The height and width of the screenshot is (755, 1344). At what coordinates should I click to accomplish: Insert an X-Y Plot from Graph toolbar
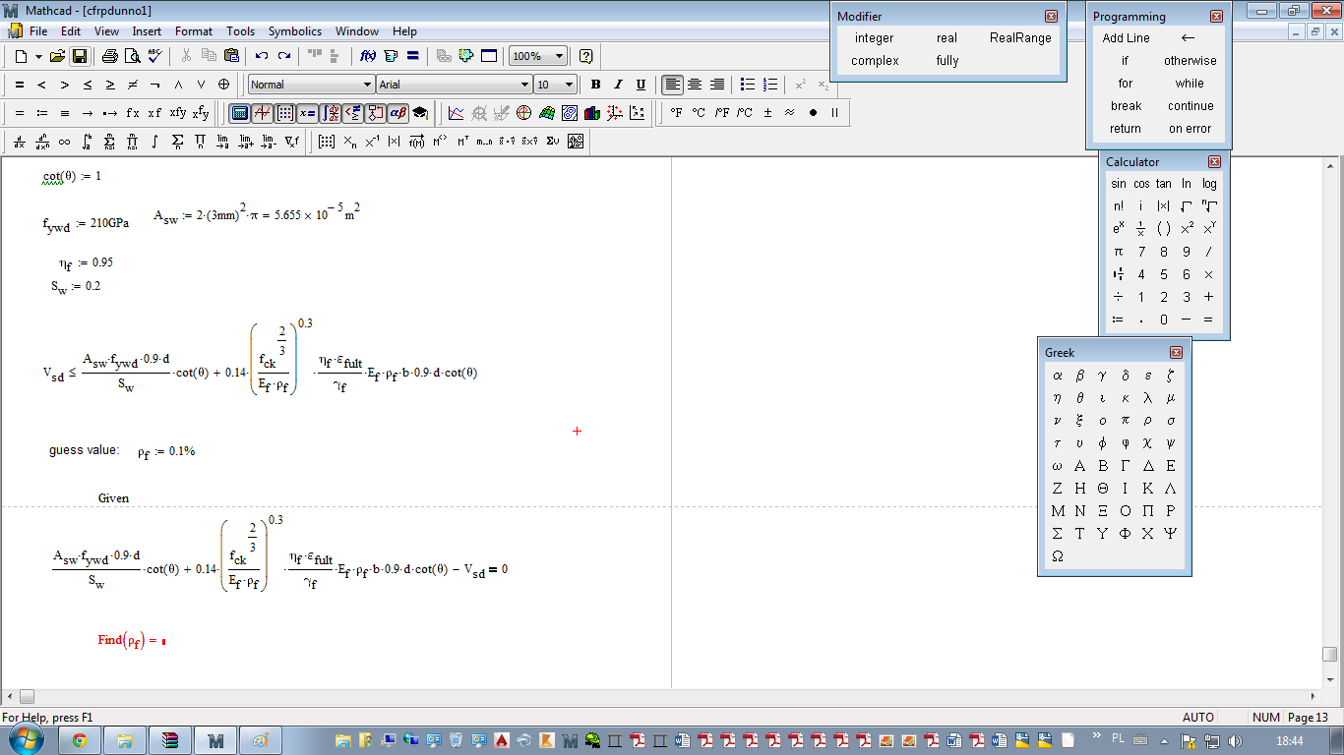(x=457, y=113)
